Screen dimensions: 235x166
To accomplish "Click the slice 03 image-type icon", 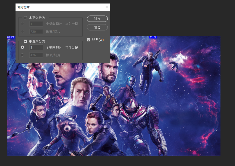I will pos(155,37).
